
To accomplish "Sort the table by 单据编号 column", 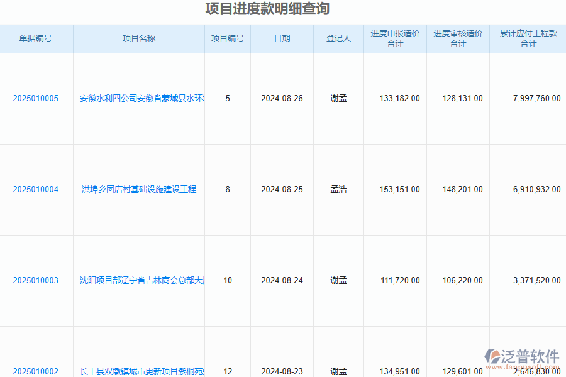I will point(36,38).
